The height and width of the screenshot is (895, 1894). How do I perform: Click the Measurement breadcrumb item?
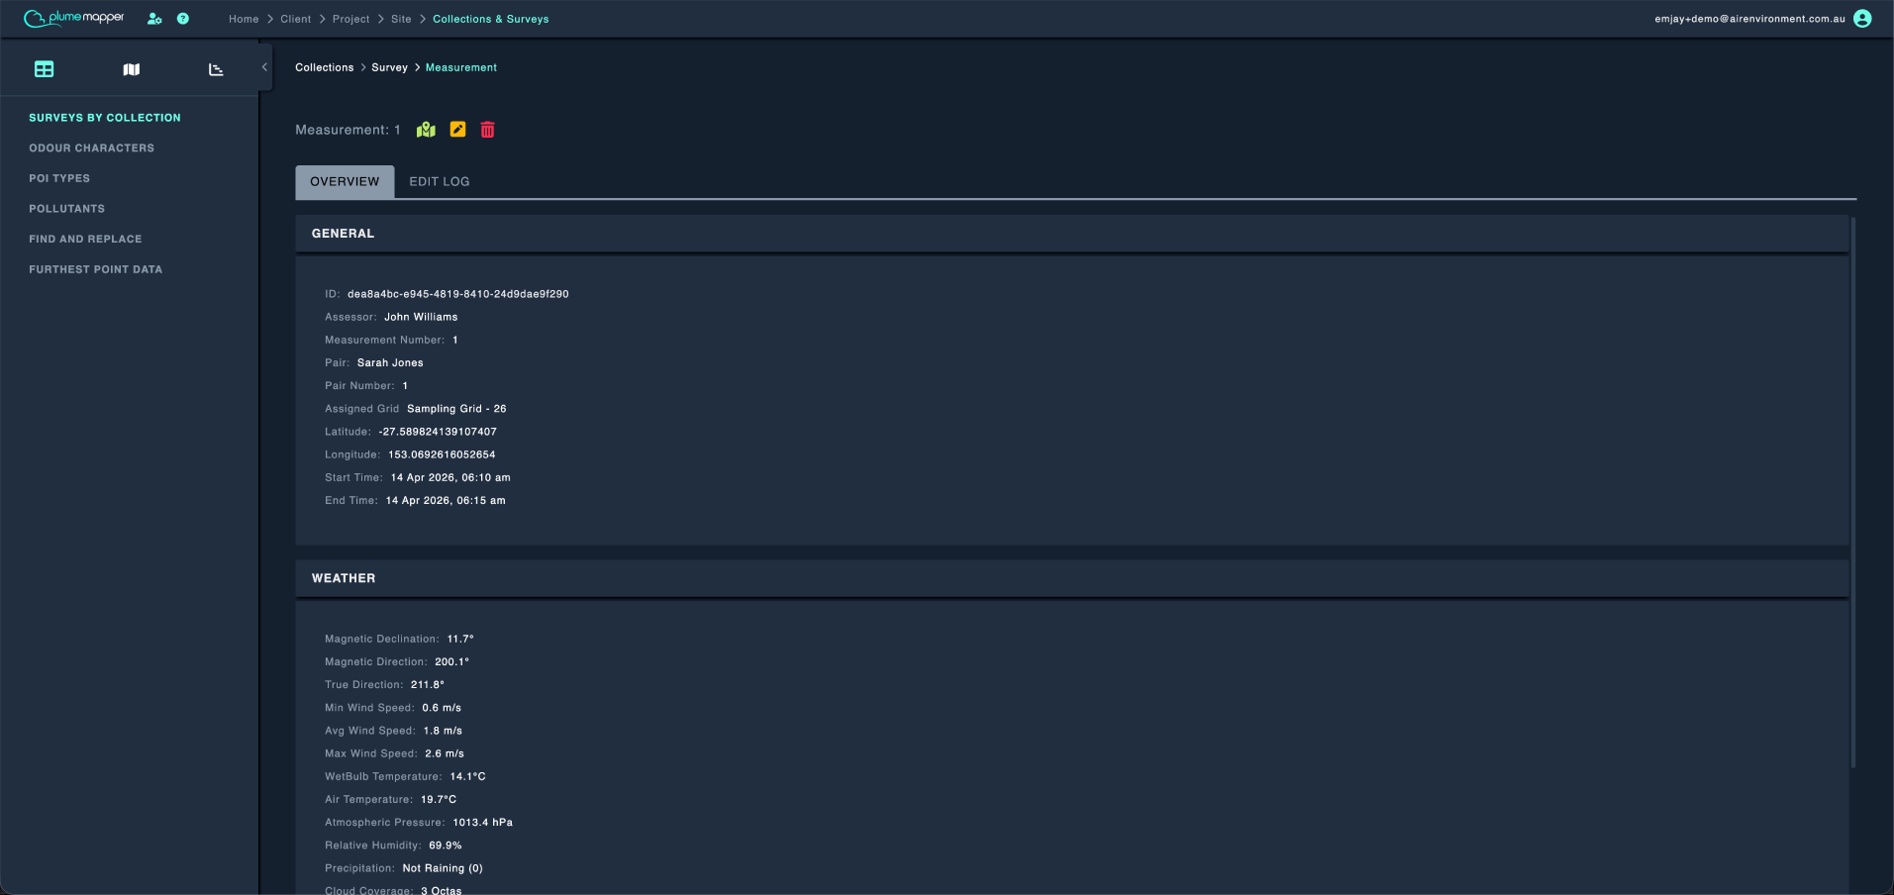pos(461,67)
